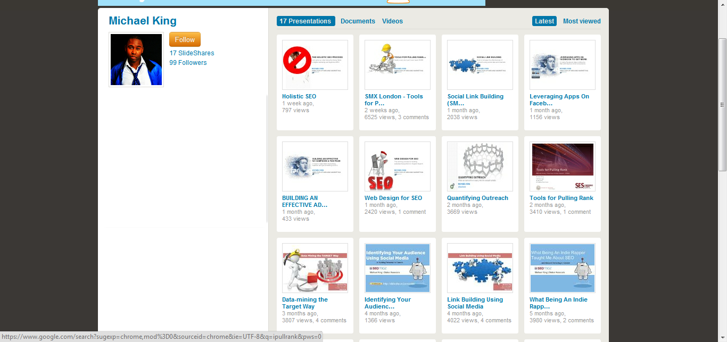This screenshot has width=727, height=342.
Task: Click Link Building Using Social Media title
Action: point(475,303)
